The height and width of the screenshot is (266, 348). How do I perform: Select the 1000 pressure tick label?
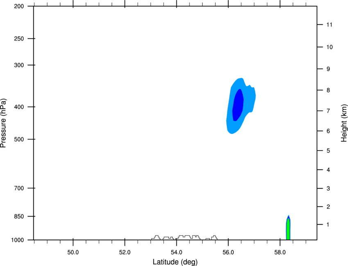click(x=18, y=240)
